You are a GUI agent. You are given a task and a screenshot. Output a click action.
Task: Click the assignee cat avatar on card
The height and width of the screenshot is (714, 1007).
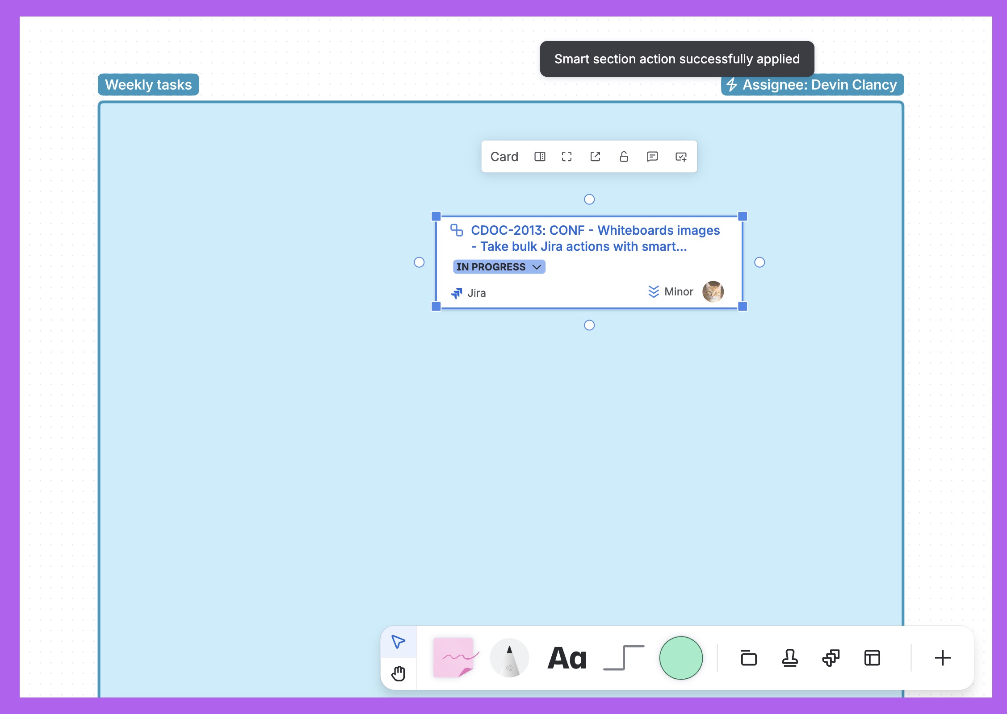click(713, 292)
